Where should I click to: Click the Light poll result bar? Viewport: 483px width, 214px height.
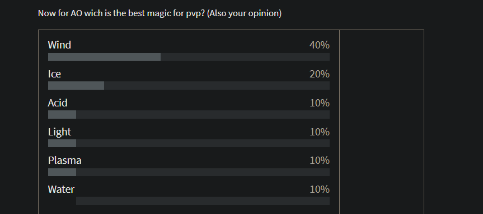pos(189,143)
